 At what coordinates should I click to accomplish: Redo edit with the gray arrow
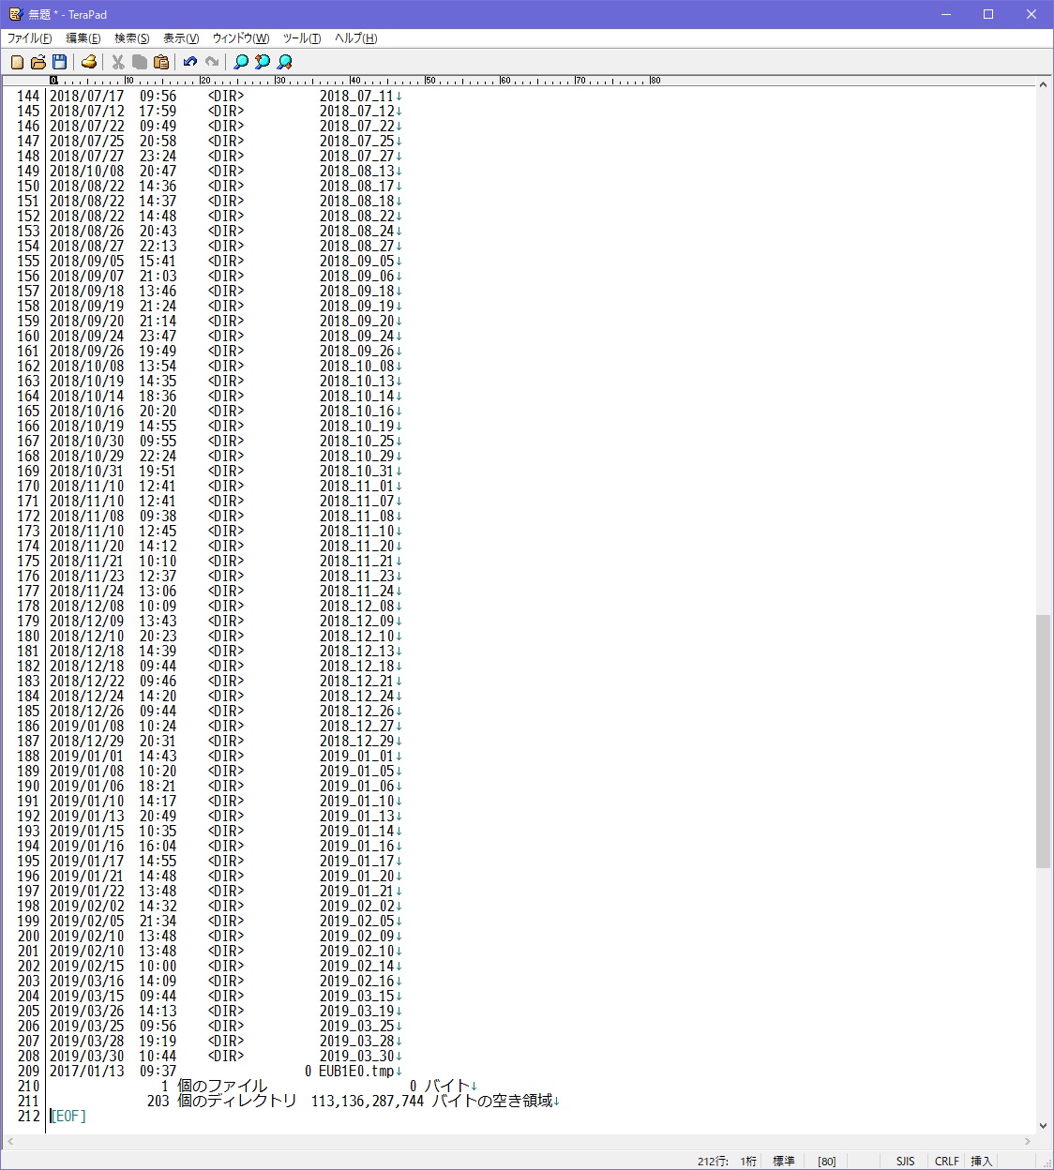point(212,62)
